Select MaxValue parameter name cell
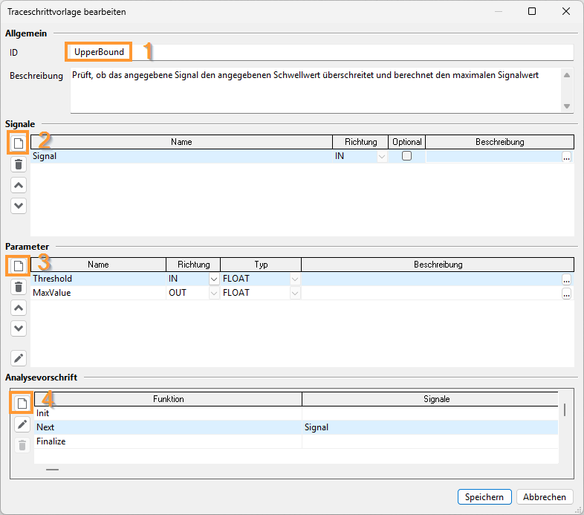 98,293
